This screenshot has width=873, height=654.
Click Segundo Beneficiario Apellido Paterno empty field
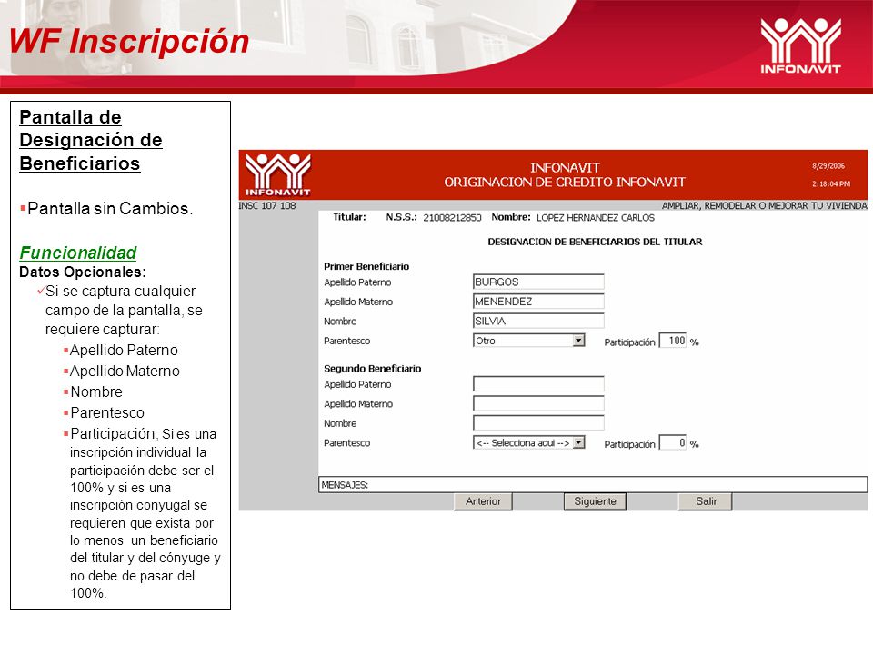click(x=538, y=383)
